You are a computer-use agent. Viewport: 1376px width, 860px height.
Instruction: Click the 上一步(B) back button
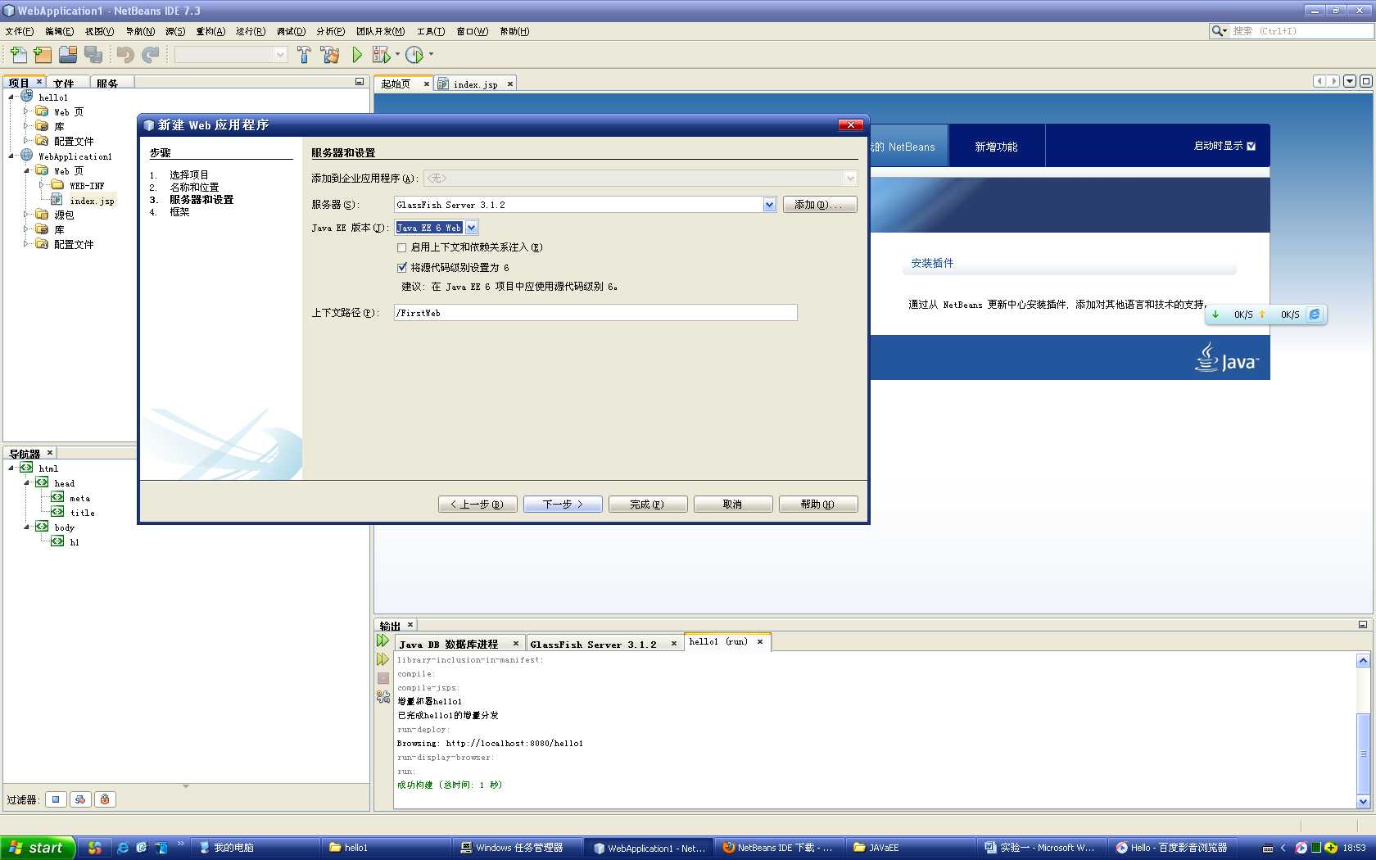coord(478,505)
